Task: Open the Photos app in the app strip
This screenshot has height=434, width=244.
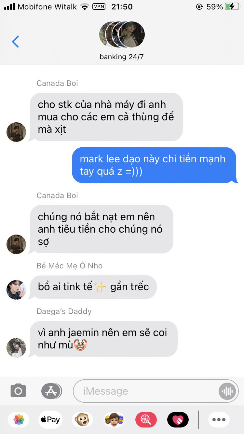Action: pyautogui.click(x=19, y=420)
